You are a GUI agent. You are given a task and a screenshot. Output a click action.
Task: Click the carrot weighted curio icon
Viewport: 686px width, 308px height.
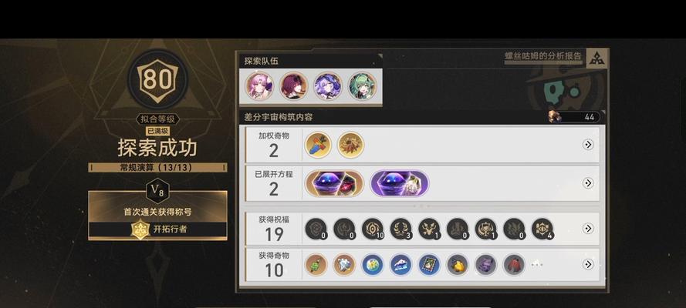pyautogui.click(x=318, y=145)
